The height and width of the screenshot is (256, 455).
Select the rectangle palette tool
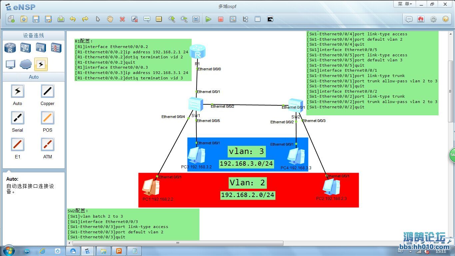coord(159,19)
